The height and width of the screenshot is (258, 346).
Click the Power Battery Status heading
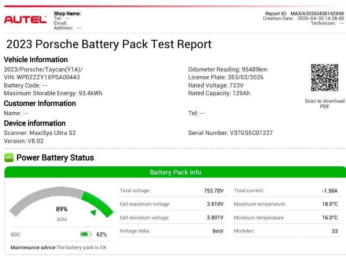tap(55, 158)
